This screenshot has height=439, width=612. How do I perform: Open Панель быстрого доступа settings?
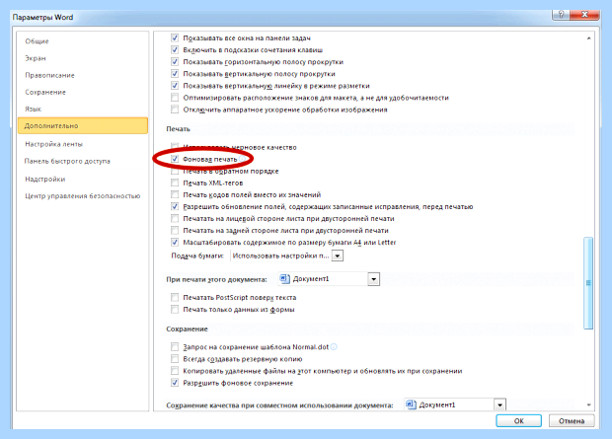tap(67, 161)
